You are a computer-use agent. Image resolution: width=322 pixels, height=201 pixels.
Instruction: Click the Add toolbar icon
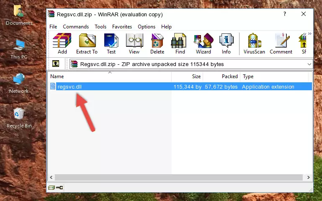(x=62, y=43)
